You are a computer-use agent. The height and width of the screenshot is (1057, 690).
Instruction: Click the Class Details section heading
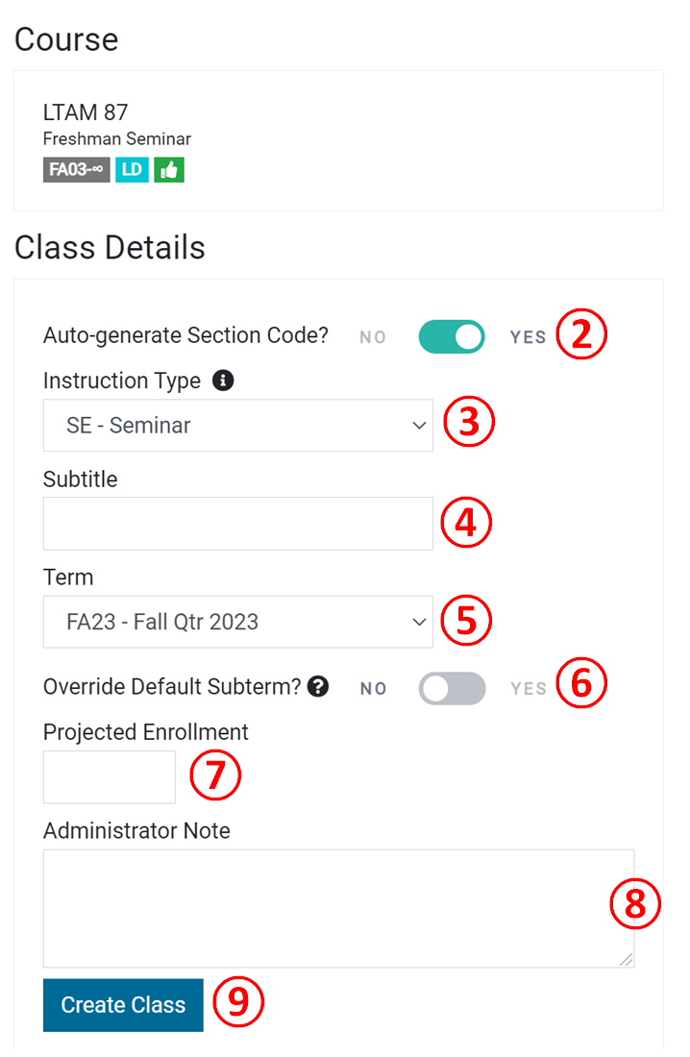click(x=109, y=248)
